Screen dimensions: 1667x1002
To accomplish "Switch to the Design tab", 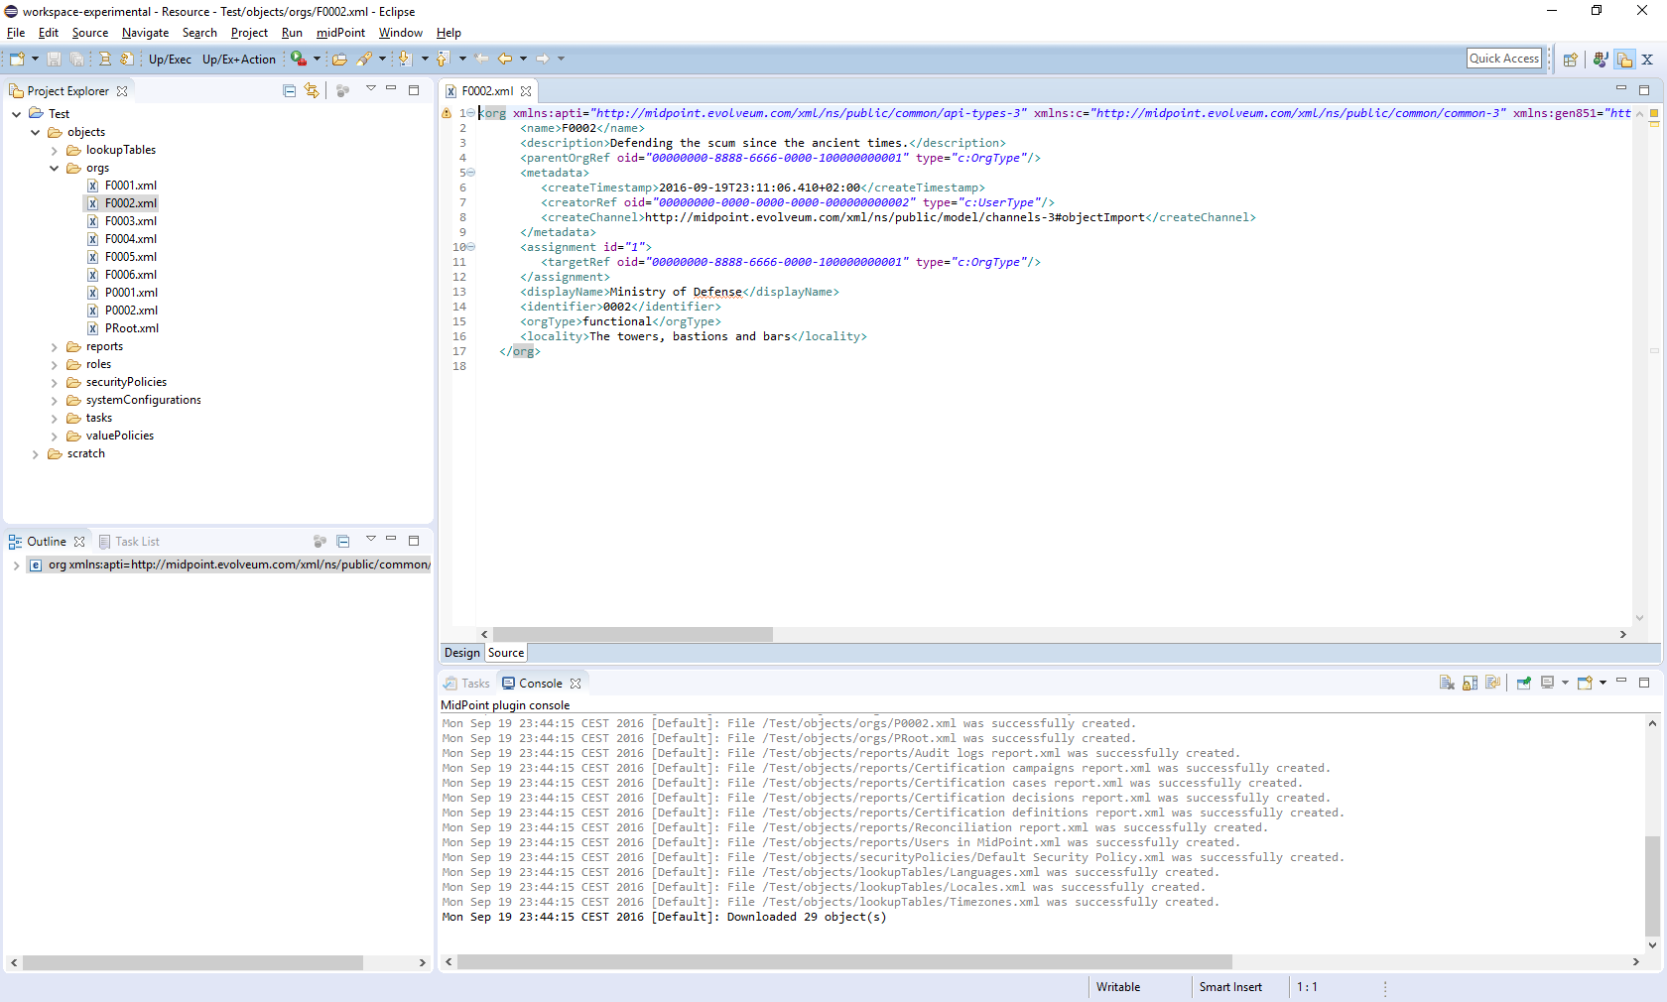I will click(x=461, y=653).
